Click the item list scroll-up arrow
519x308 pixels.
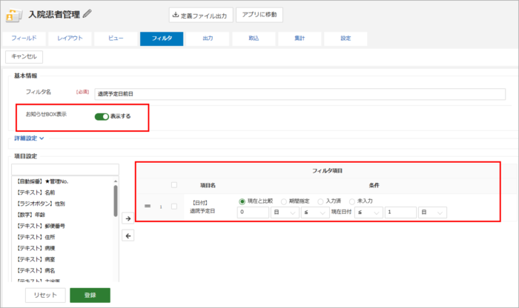[116, 181]
